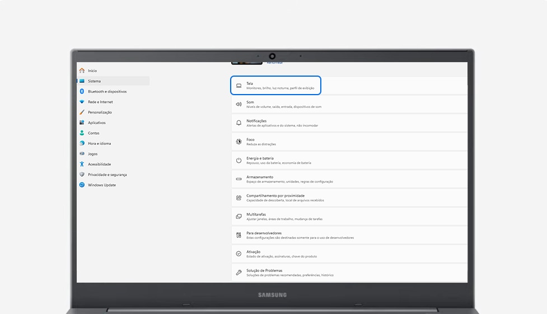Click the Início home icon
Image resolution: width=547 pixels, height=314 pixels.
coord(82,71)
